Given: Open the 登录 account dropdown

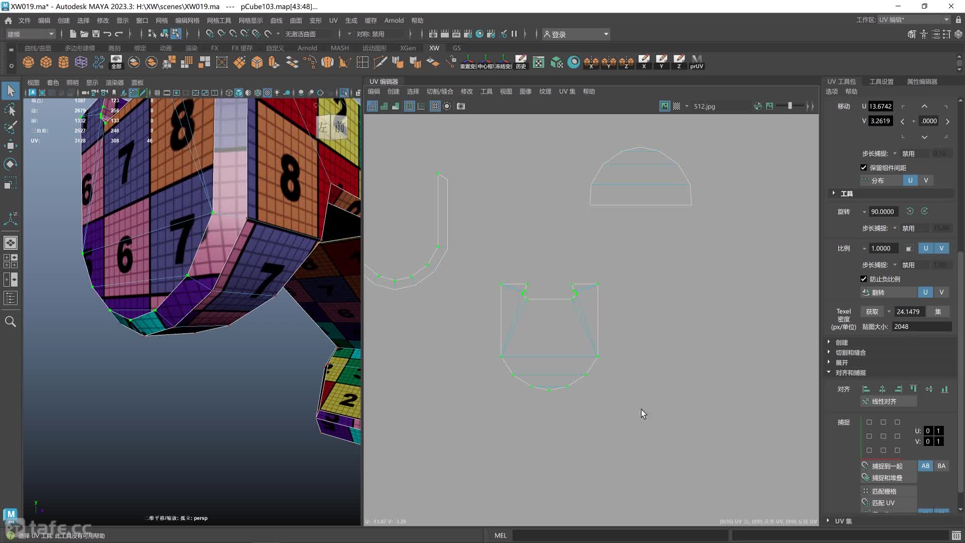Looking at the screenshot, I should (x=576, y=34).
